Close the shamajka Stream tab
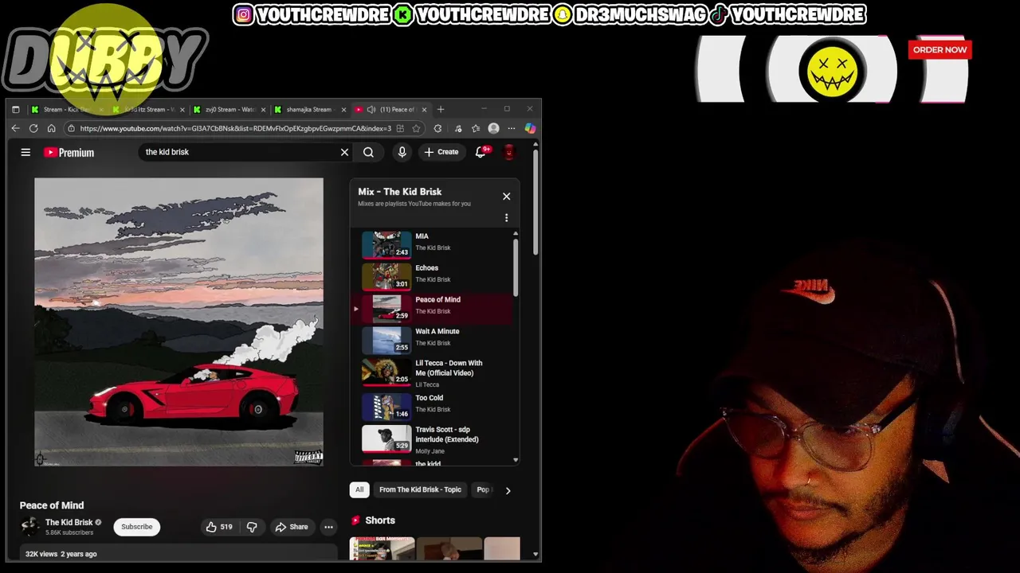1020x573 pixels. coord(343,109)
